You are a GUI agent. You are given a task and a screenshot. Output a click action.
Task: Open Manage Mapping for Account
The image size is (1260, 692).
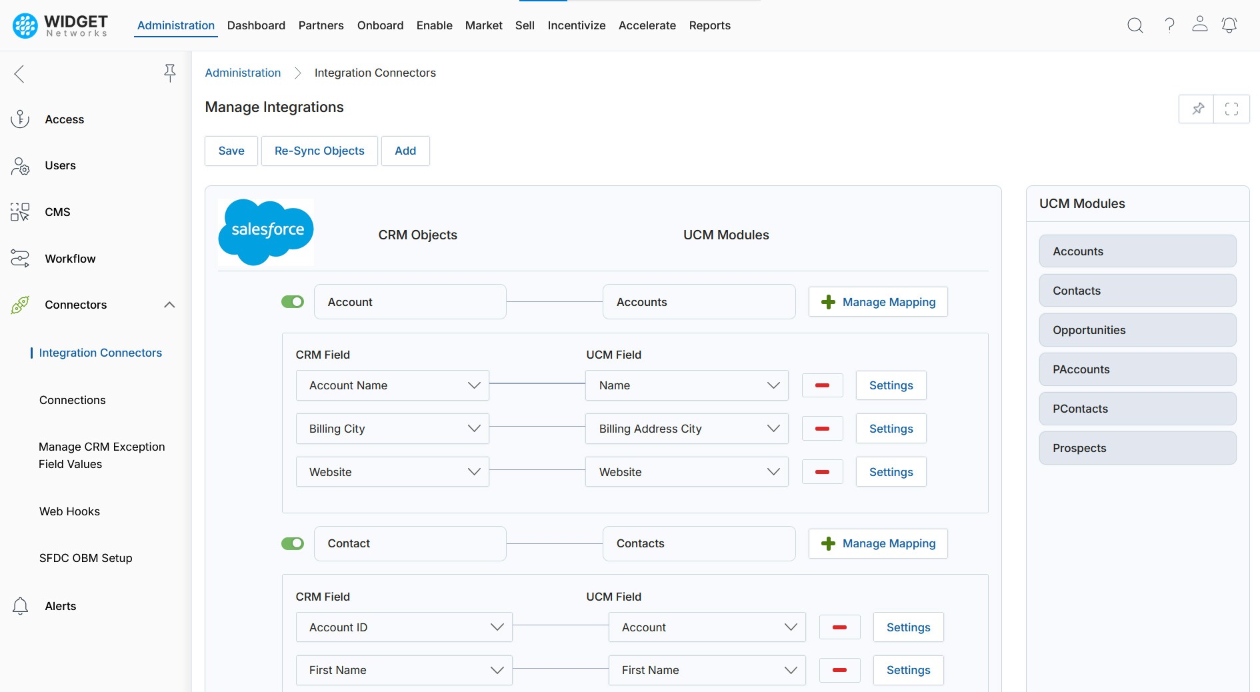(x=878, y=302)
